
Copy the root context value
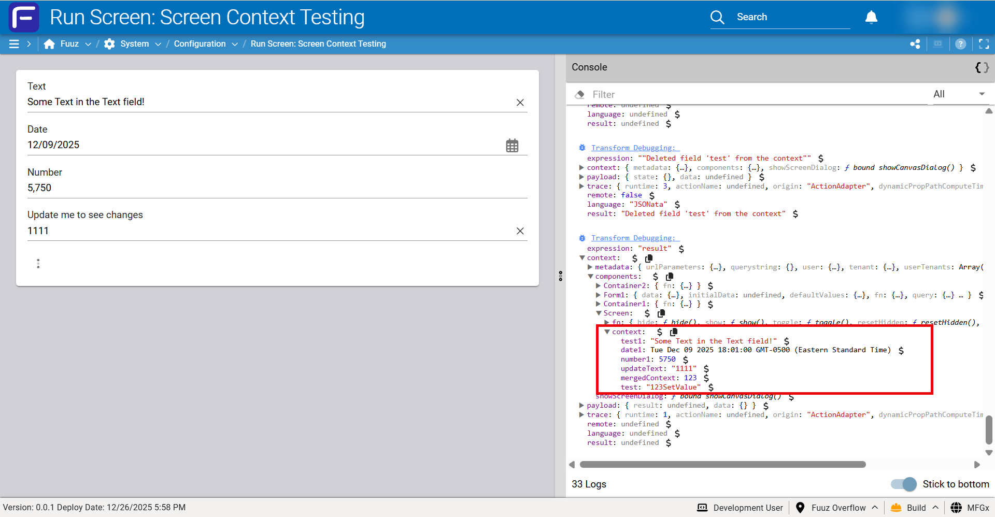649,258
